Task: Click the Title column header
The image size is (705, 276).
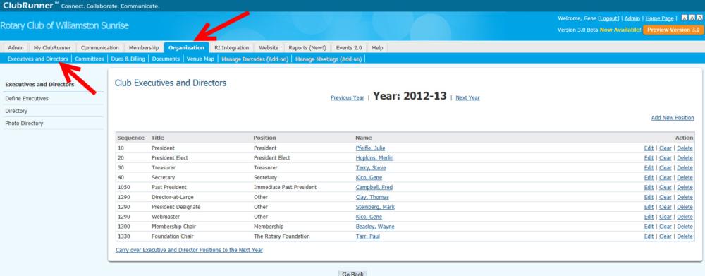Action: pos(157,138)
